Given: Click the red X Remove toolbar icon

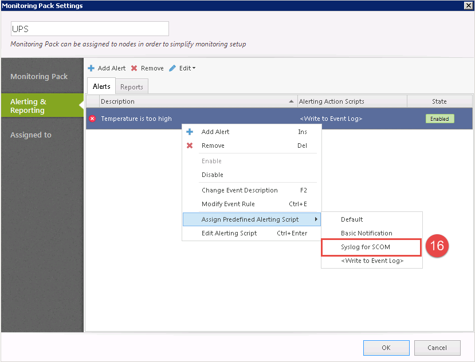Looking at the screenshot, I should (x=134, y=68).
